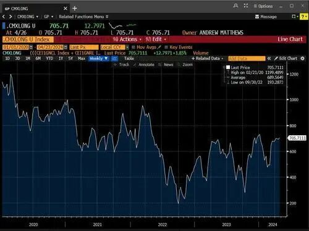Image resolution: width=309 pixels, height=231 pixels.
Task: Open the Options menu
Action: (x=263, y=6)
